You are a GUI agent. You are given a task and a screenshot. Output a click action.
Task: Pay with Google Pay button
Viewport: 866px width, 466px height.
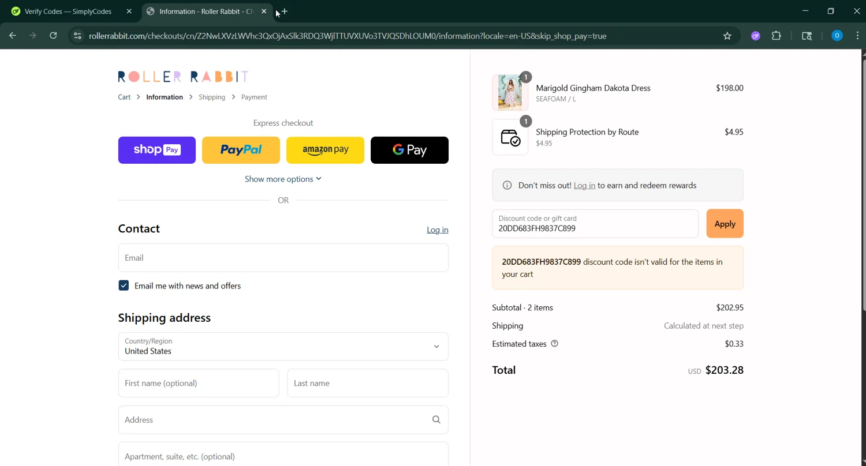point(409,150)
